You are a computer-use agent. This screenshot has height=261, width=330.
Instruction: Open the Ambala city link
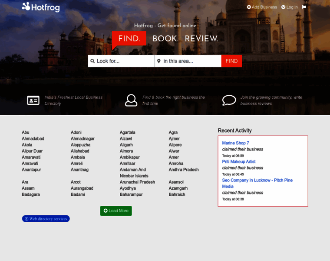[x=78, y=157]
